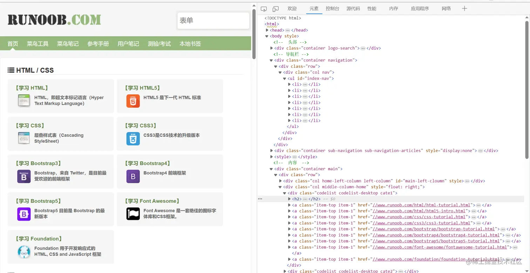
Task: Click the ellipsis inside the h2 element
Action: point(305,199)
